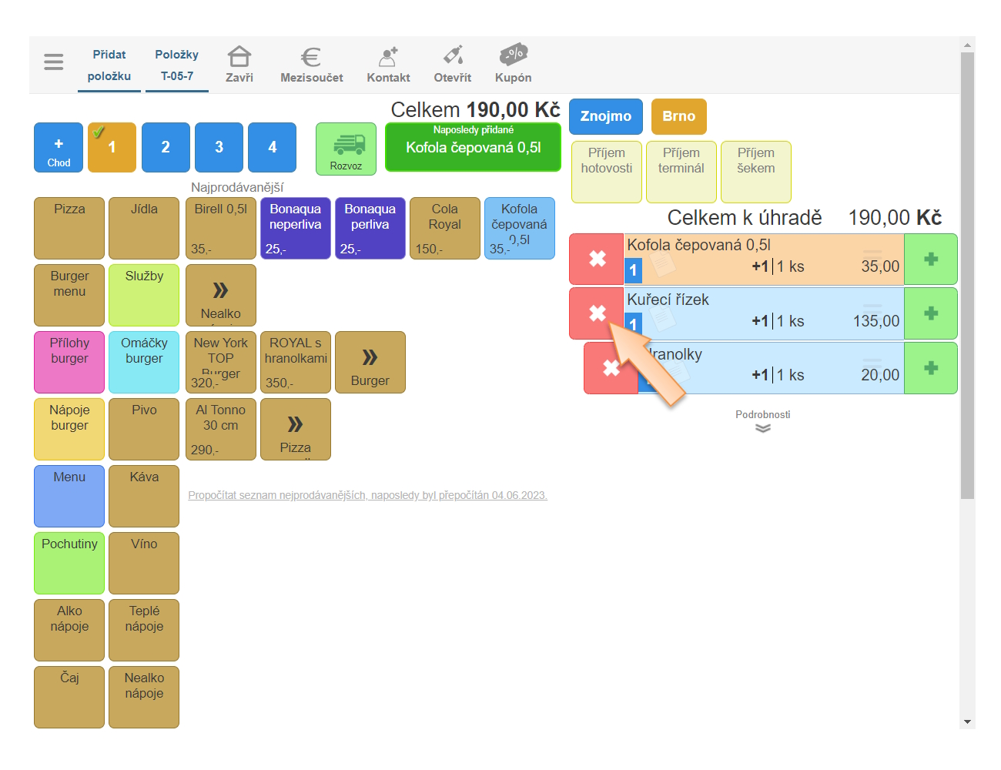Open the hamburger main menu

pyautogui.click(x=54, y=62)
